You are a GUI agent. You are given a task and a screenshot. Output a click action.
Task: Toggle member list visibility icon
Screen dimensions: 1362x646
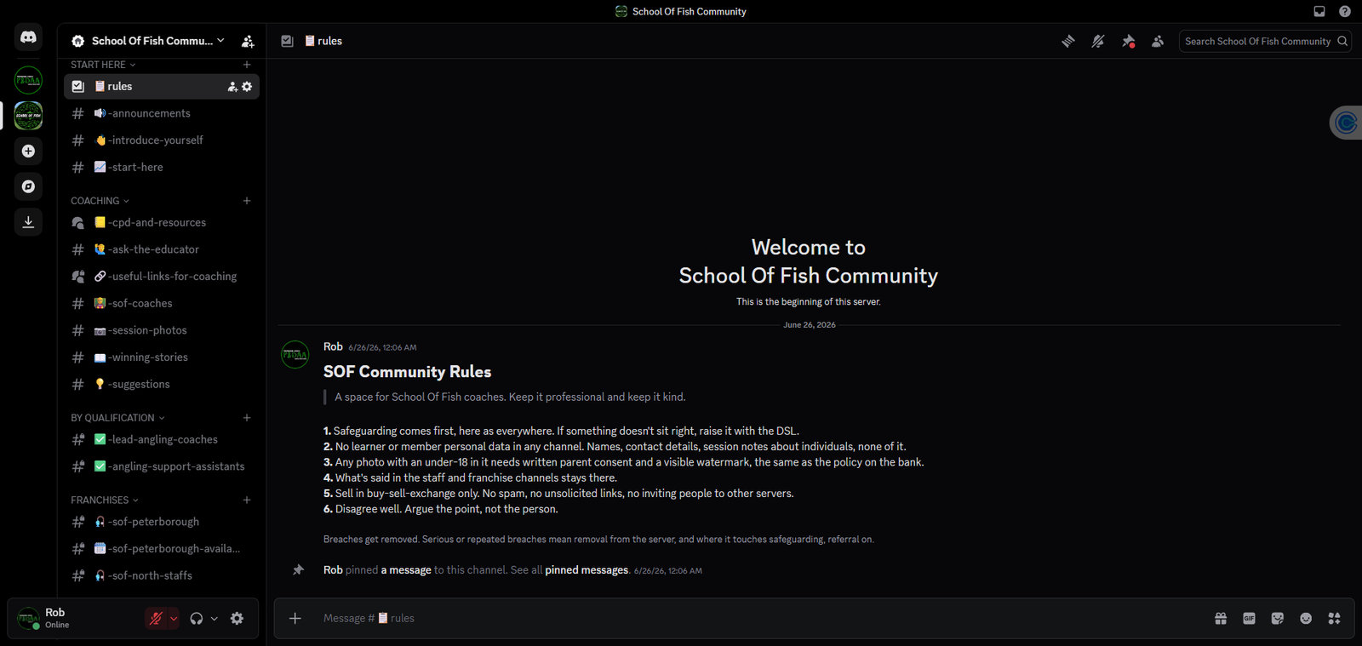(x=1158, y=41)
